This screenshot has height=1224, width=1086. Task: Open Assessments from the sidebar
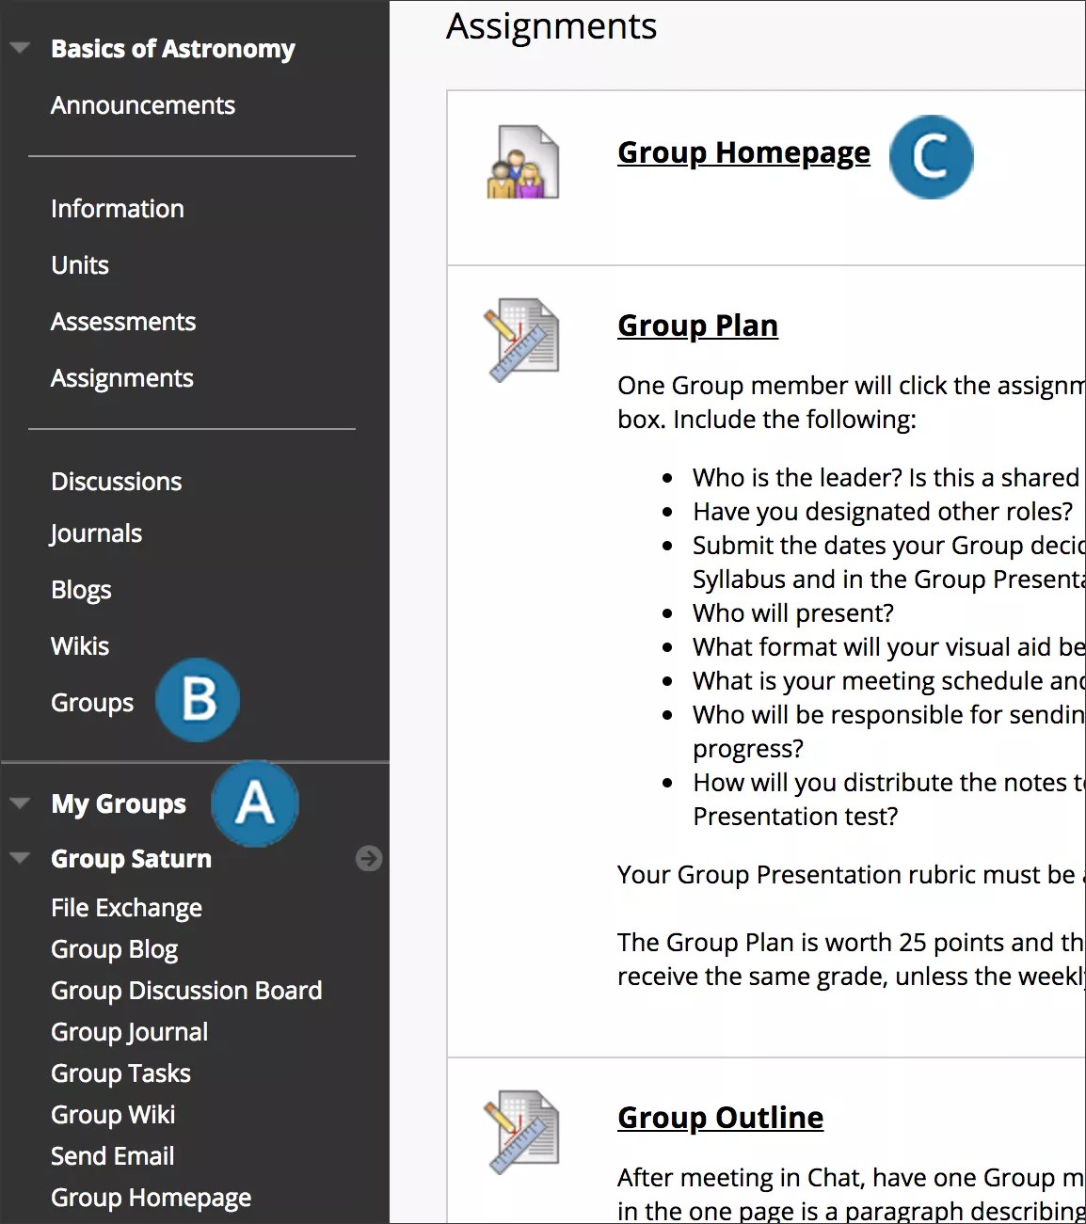[x=122, y=321]
